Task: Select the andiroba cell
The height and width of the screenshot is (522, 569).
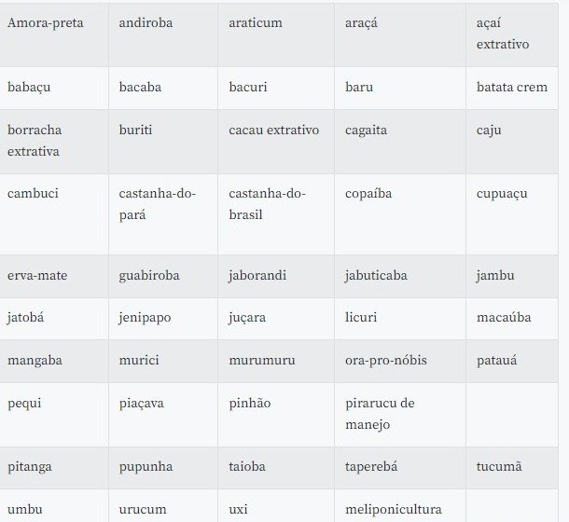Action: pyautogui.click(x=163, y=34)
